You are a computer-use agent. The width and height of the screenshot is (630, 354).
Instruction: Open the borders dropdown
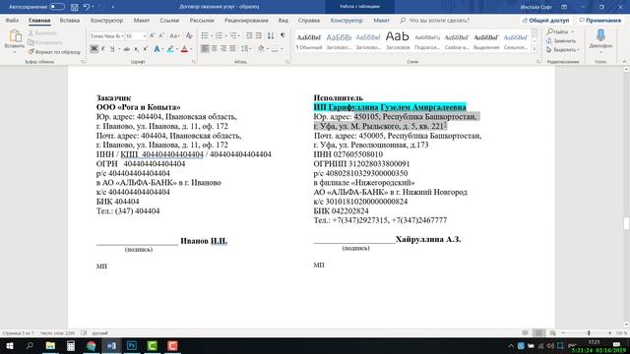coord(282,48)
